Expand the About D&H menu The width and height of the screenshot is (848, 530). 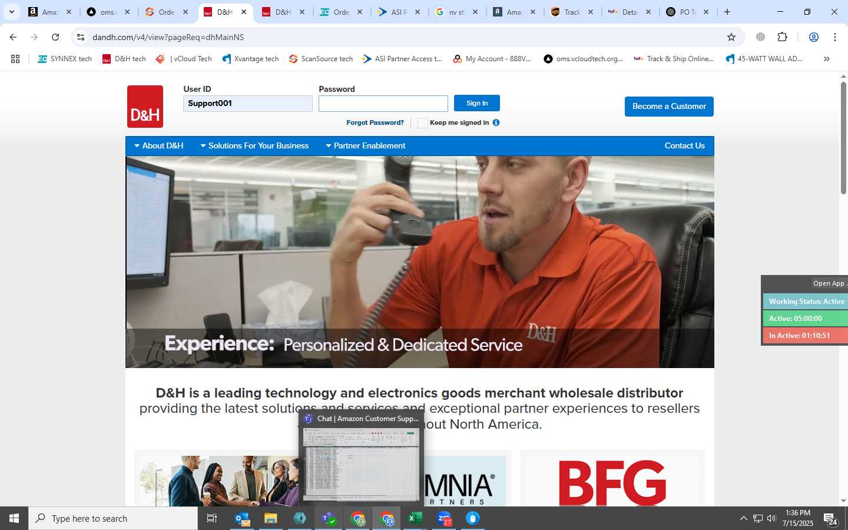(x=159, y=145)
